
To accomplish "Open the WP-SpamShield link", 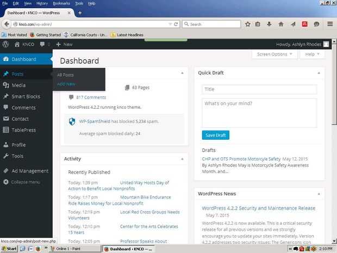I will click(x=95, y=121).
